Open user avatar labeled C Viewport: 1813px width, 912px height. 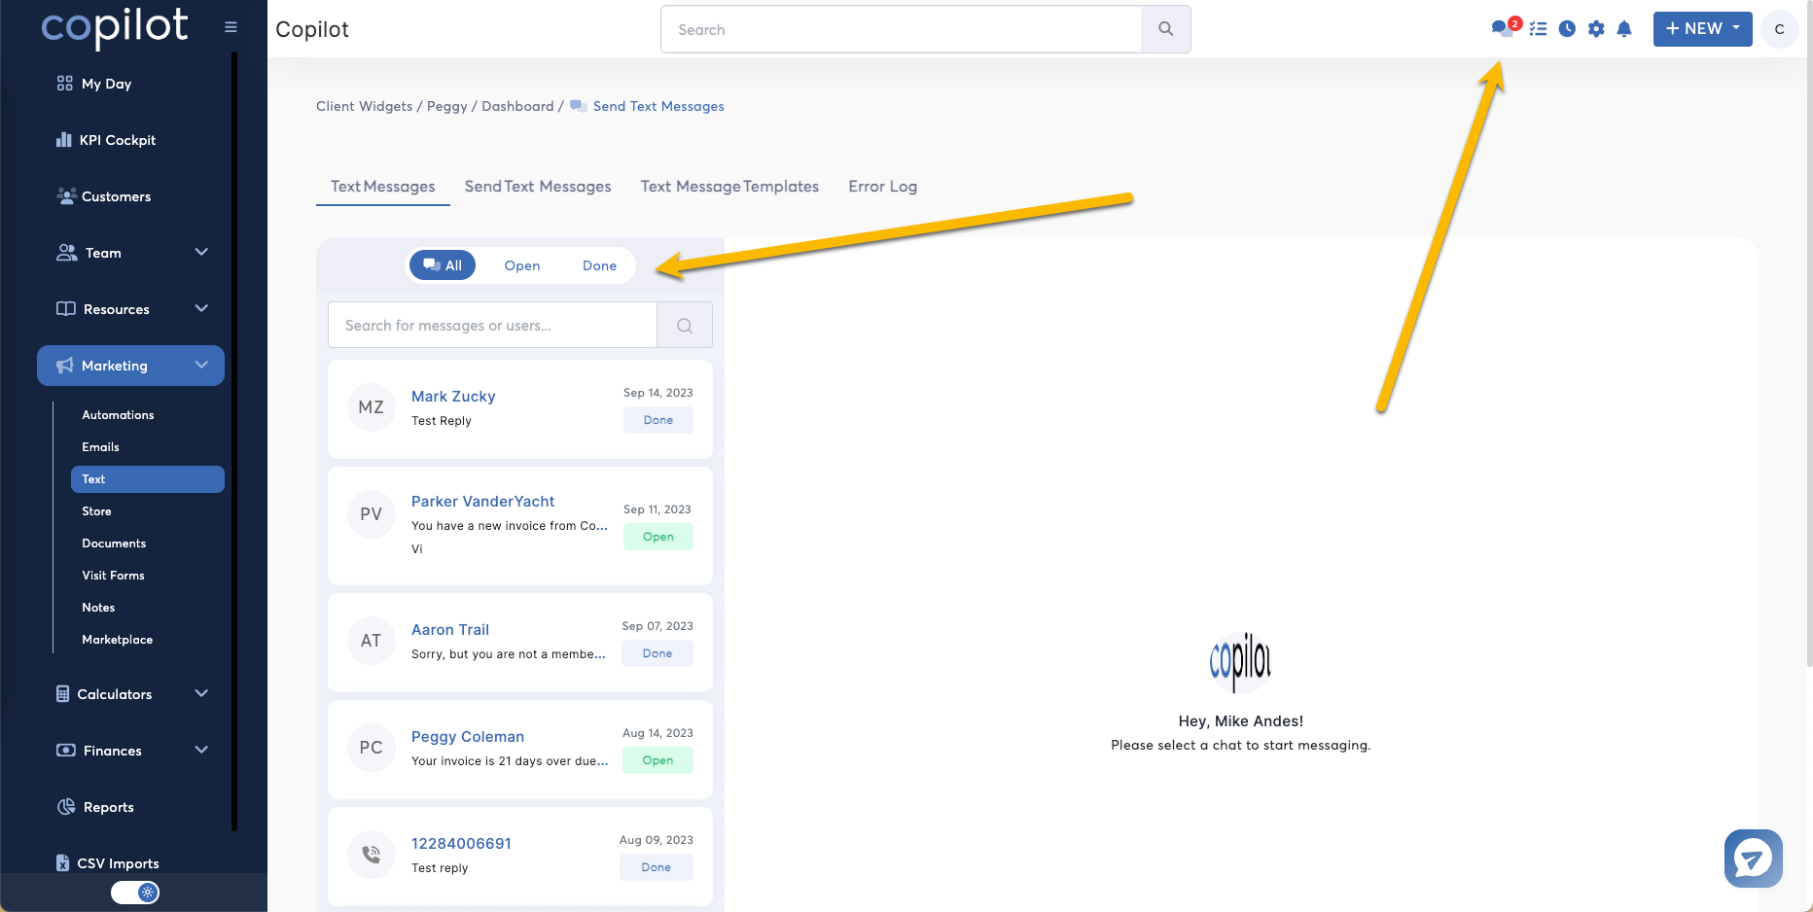tap(1779, 29)
